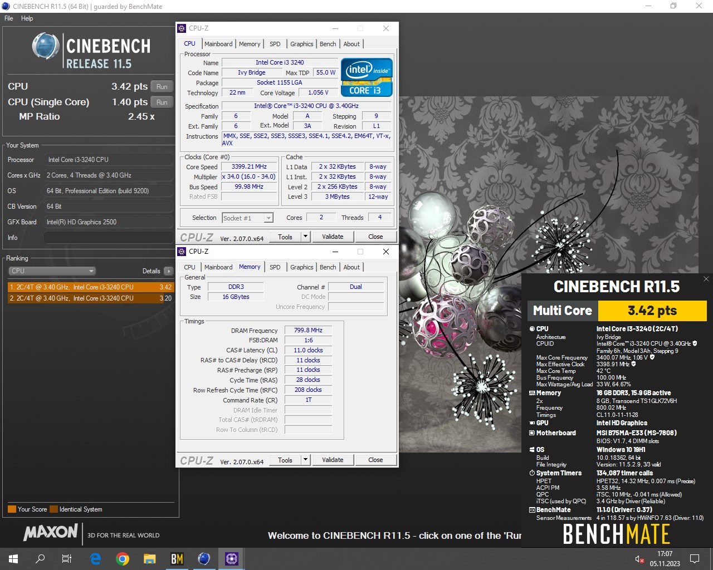Expand Tools dropdown arrow in bottom CPU-Z

(x=305, y=460)
